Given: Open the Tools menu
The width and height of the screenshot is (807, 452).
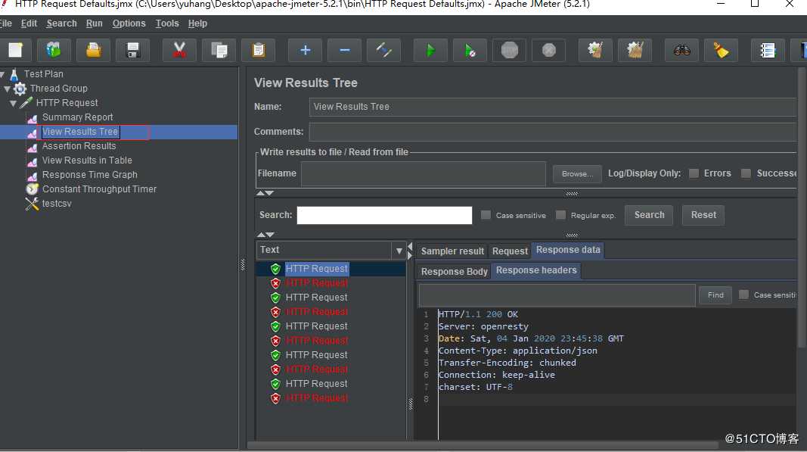Looking at the screenshot, I should pyautogui.click(x=167, y=23).
